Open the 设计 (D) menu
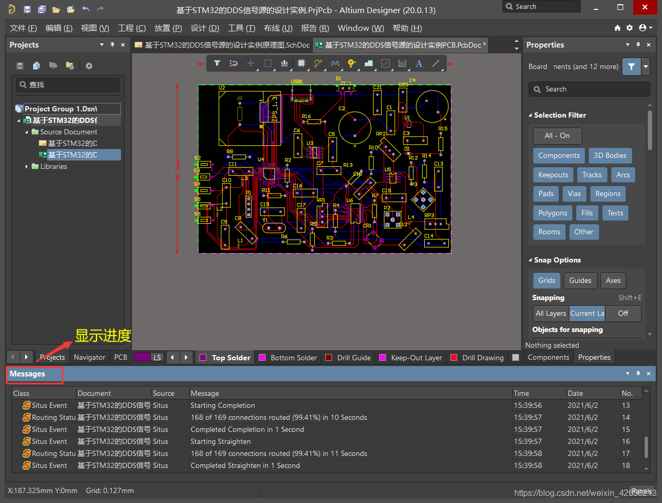 (x=205, y=28)
